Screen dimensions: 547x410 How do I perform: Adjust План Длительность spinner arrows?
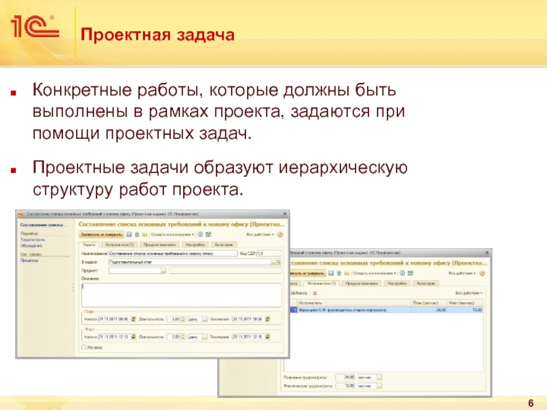click(x=183, y=319)
